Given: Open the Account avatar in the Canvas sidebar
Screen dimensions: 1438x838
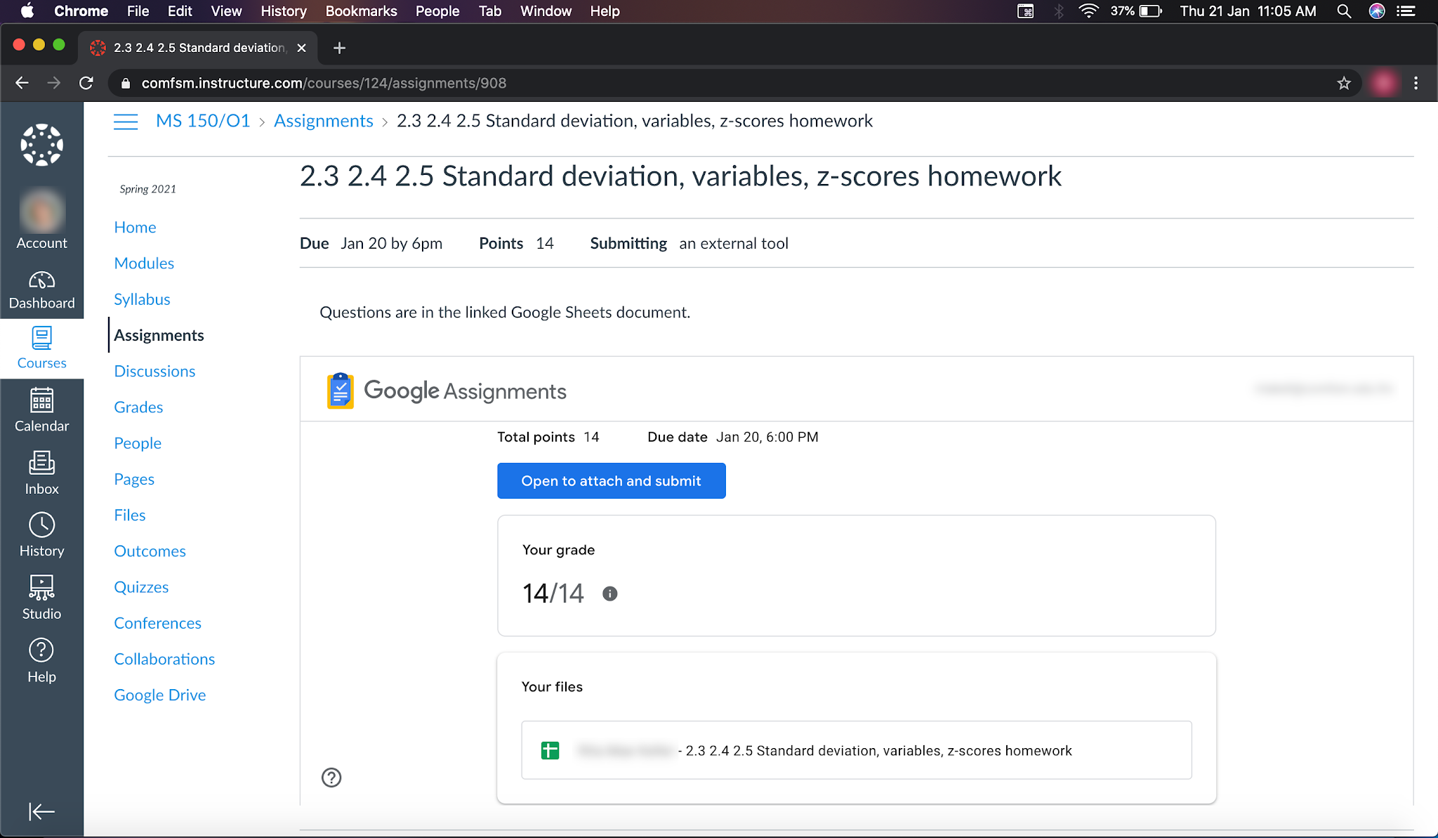Looking at the screenshot, I should coord(41,211).
